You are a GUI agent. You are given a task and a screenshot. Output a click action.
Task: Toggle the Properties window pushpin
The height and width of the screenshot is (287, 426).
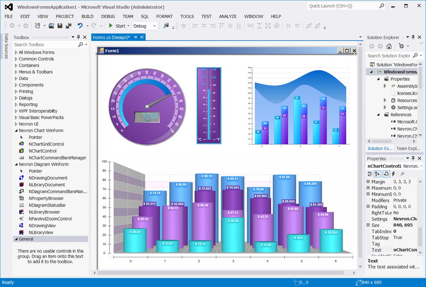click(x=413, y=159)
